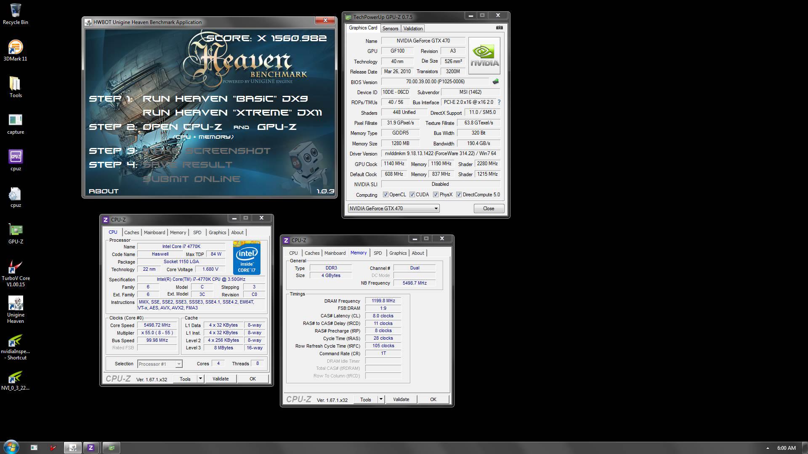This screenshot has width=808, height=454.
Task: Click Validate in left CPU-Z window
Action: (x=221, y=379)
